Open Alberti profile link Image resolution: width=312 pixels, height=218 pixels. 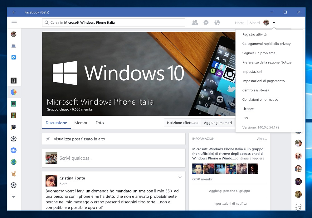(x=255, y=23)
